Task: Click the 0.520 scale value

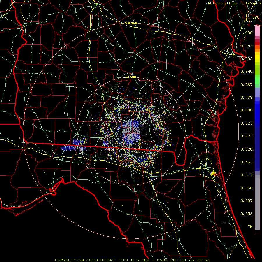Action: pos(247,149)
